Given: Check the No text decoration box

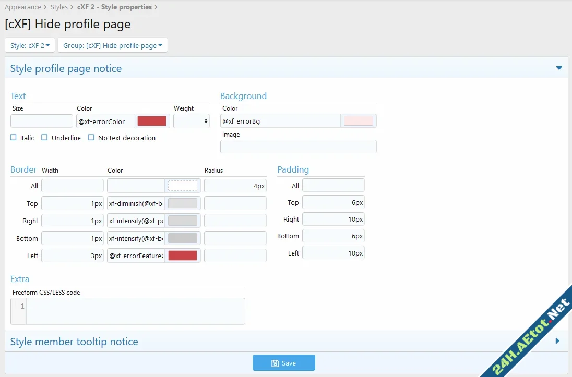Looking at the screenshot, I should coord(91,137).
